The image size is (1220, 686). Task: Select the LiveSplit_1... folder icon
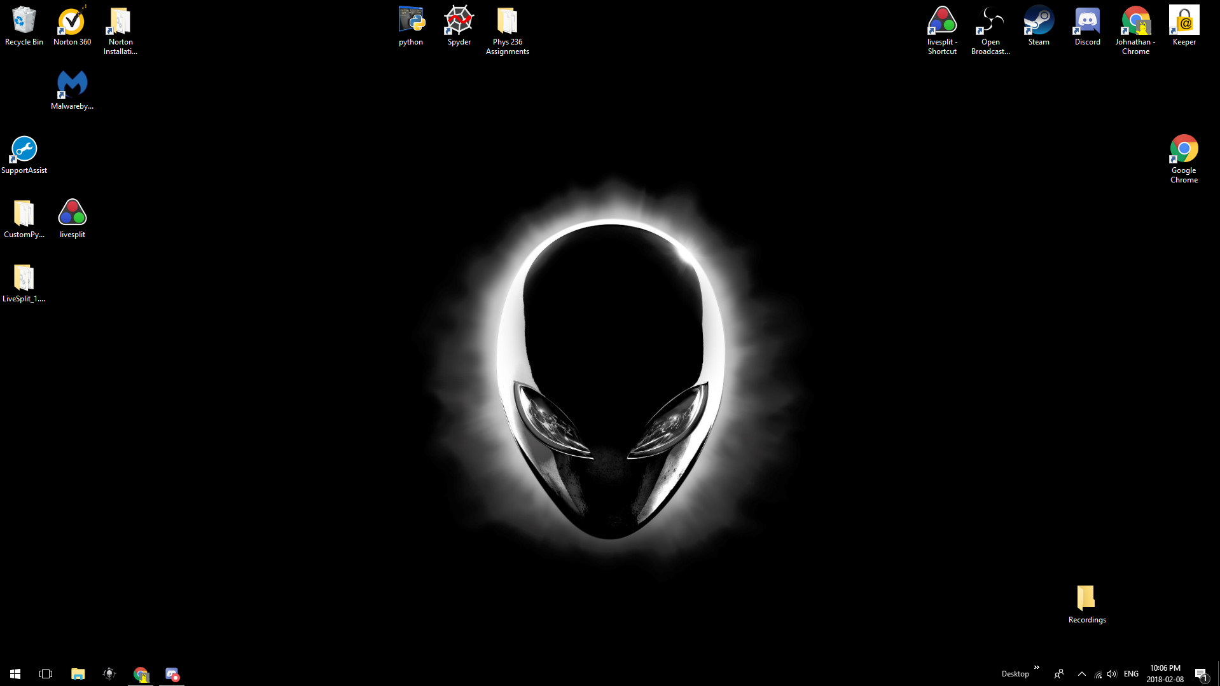[x=24, y=283]
